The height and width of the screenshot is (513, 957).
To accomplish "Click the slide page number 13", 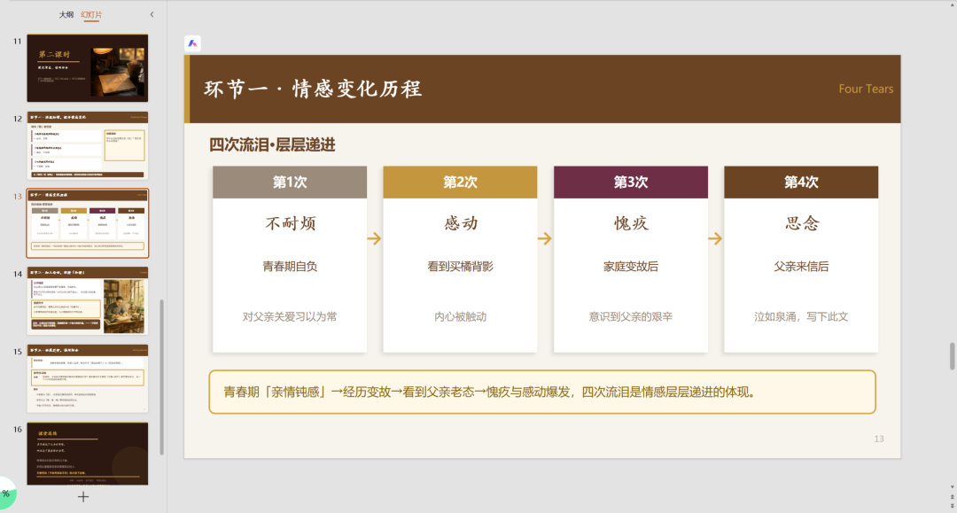I will [x=879, y=439].
